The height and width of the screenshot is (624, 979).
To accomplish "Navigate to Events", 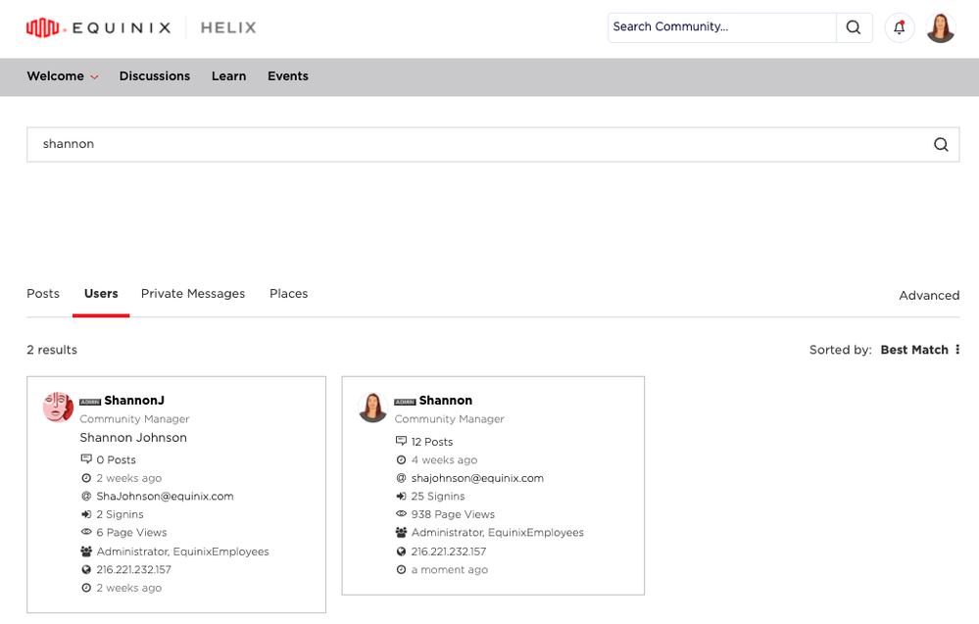I will point(288,76).
